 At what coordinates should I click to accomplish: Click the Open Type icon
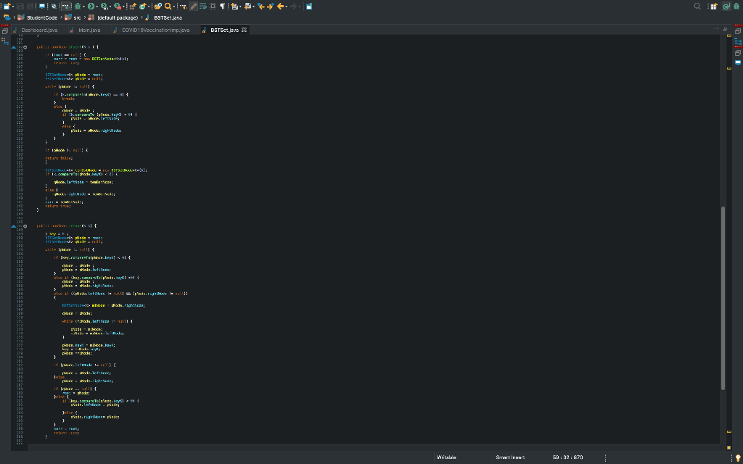tap(157, 6)
